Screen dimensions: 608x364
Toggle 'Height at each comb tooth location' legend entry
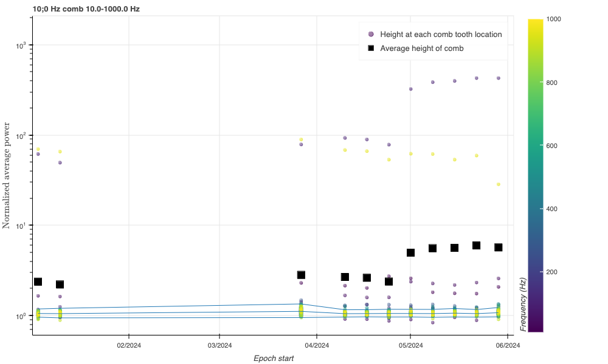click(x=441, y=35)
